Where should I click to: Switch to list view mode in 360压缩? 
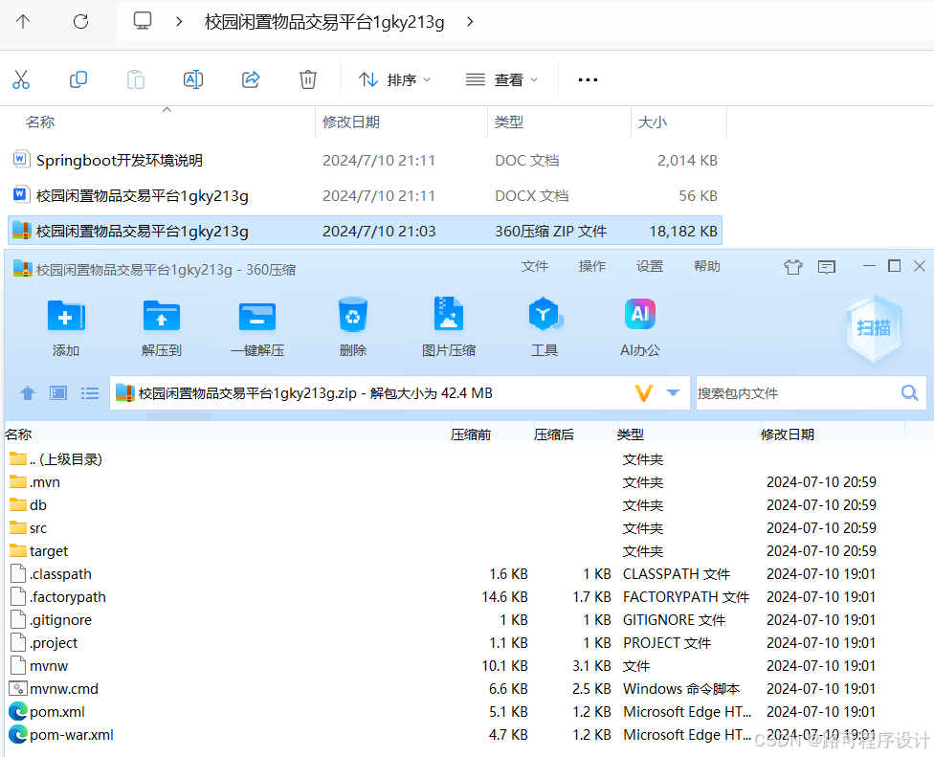pos(90,393)
